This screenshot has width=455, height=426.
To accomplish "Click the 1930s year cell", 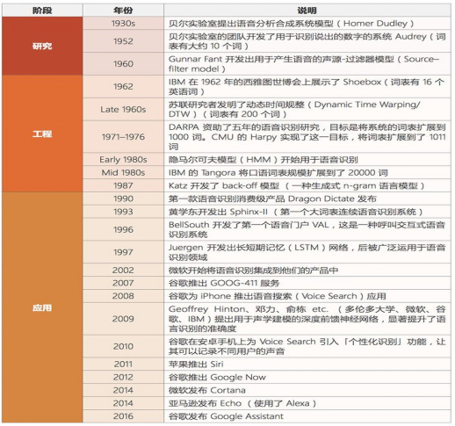I will [x=123, y=23].
